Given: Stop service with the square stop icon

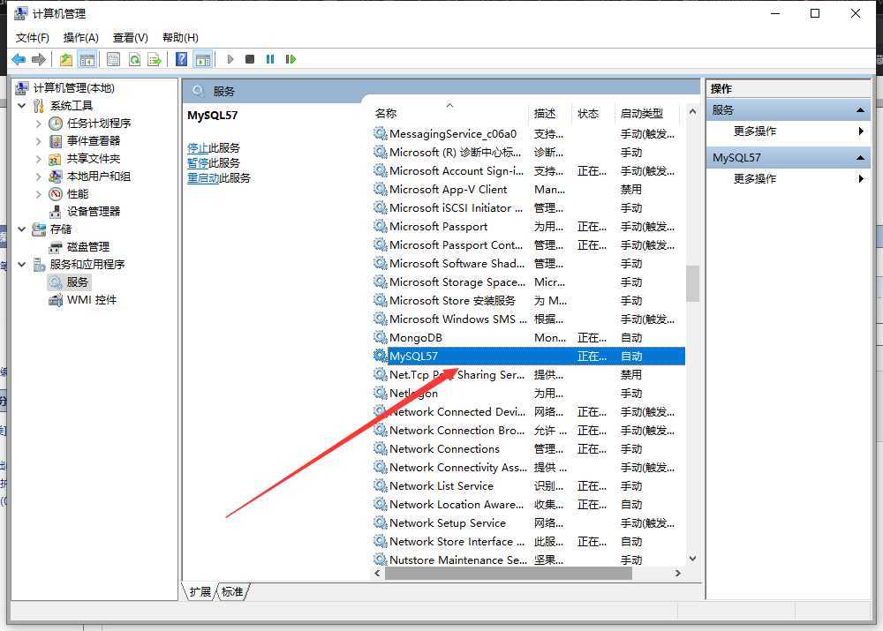Looking at the screenshot, I should (x=250, y=59).
